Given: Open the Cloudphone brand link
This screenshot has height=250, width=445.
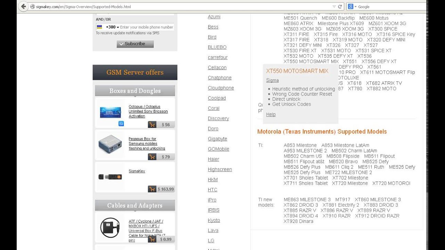Looking at the screenshot, I should pos(221,88).
